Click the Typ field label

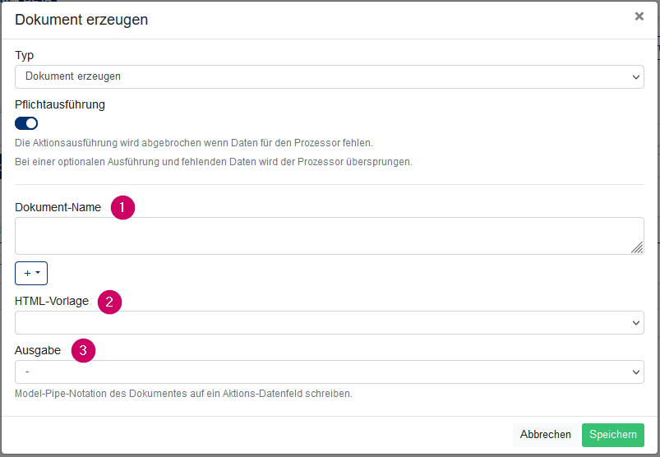(x=25, y=56)
